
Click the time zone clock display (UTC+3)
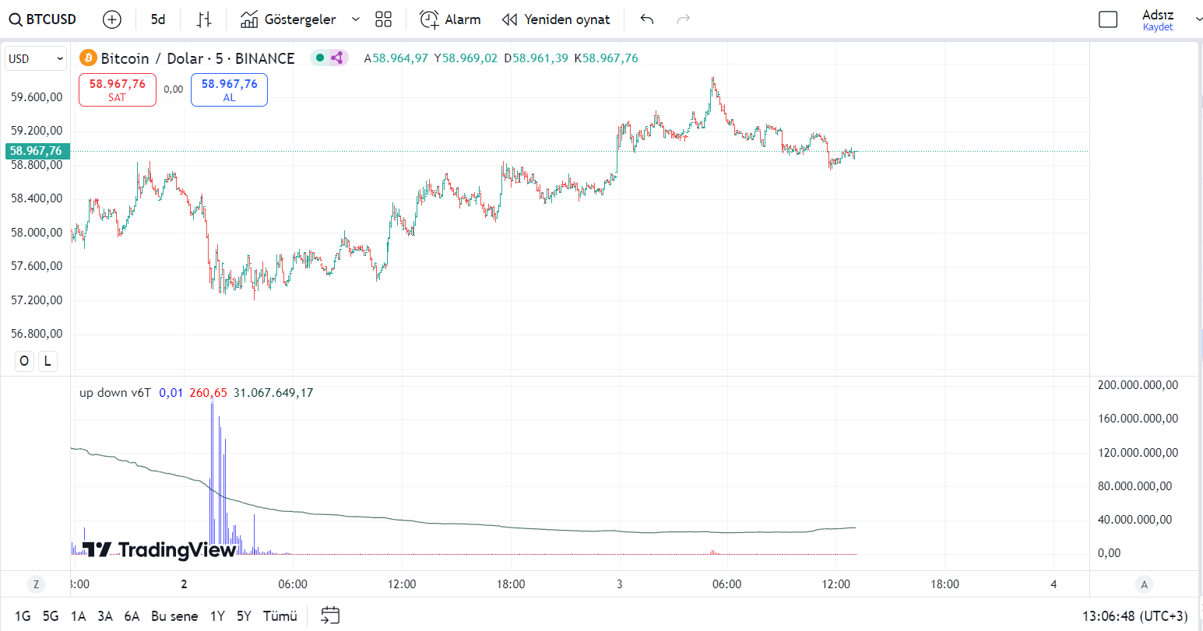(x=1134, y=616)
